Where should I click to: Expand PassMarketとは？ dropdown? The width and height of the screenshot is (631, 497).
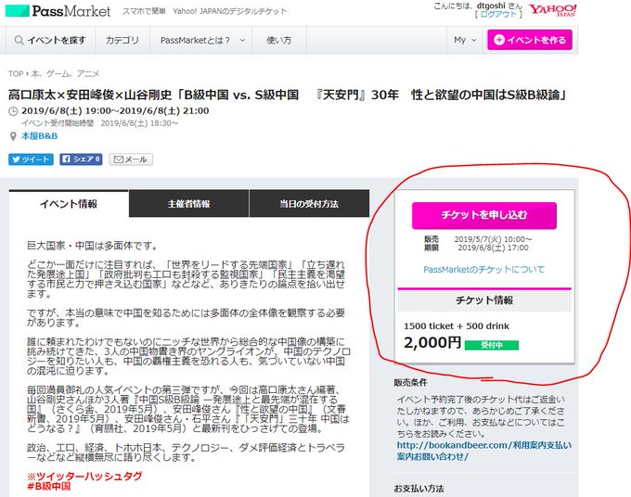tap(202, 40)
